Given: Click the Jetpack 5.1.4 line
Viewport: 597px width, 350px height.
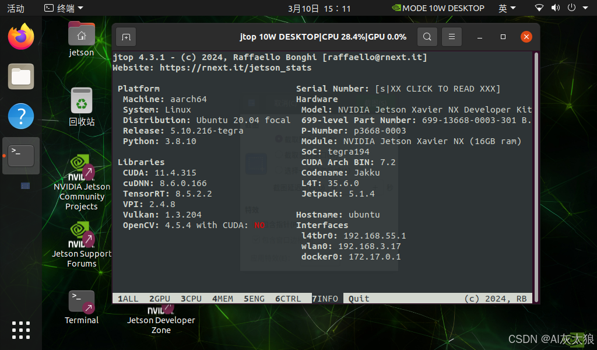Looking at the screenshot, I should coord(338,194).
